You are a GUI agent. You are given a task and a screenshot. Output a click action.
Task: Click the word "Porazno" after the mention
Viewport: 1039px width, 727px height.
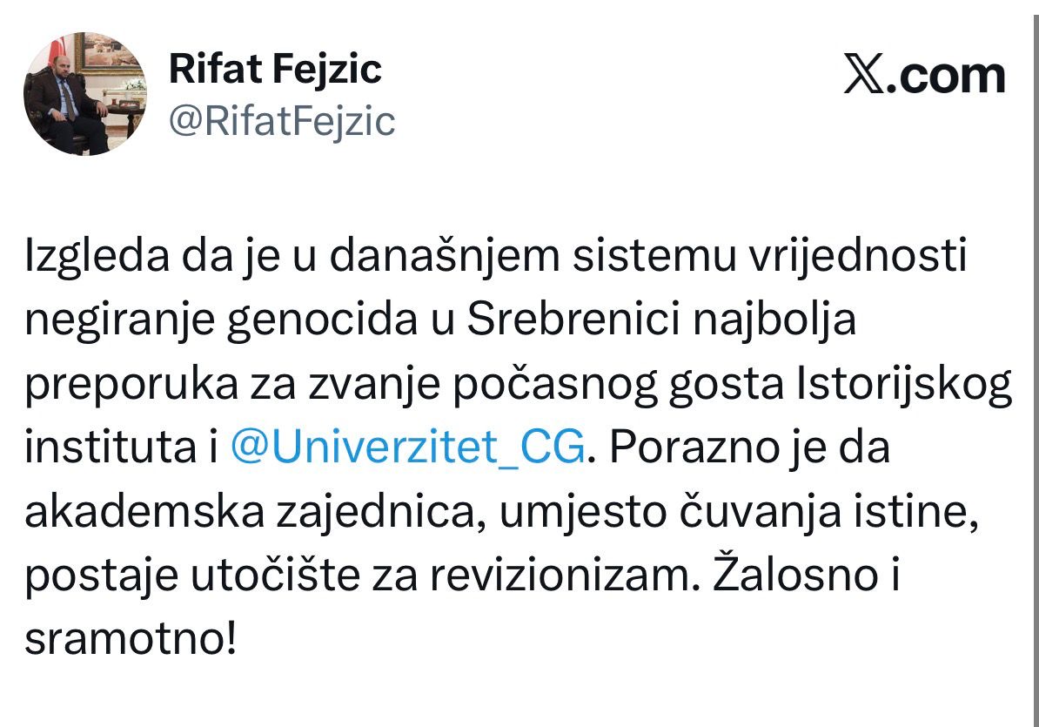pyautogui.click(x=675, y=448)
